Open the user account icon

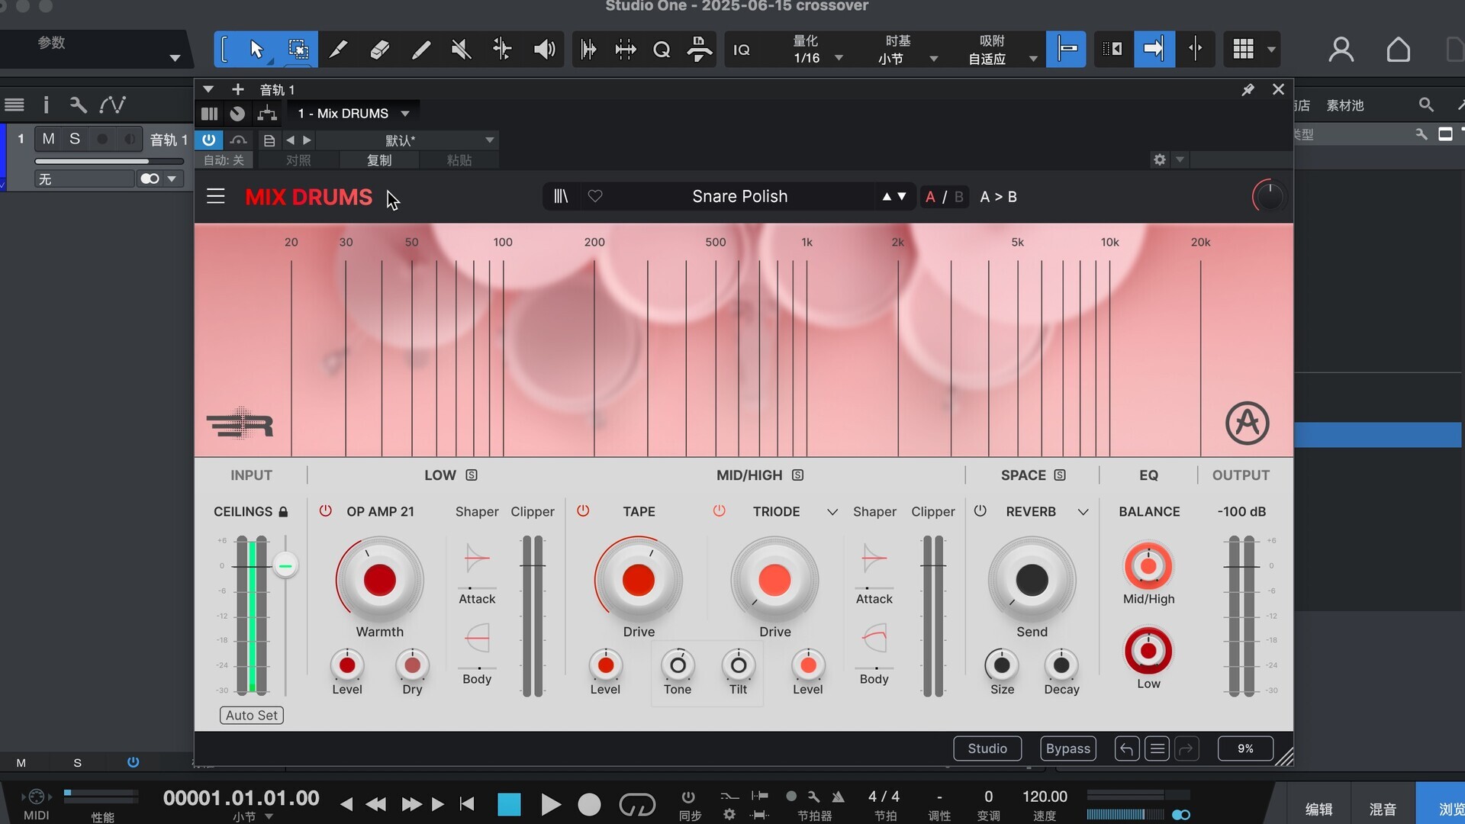coord(1341,50)
